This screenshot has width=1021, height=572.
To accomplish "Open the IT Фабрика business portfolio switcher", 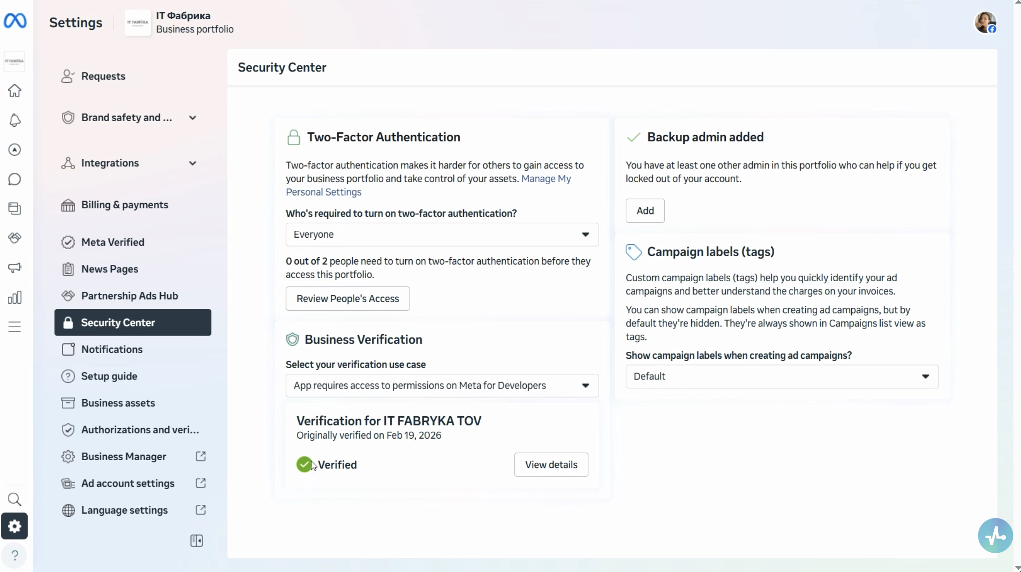I will click(180, 22).
